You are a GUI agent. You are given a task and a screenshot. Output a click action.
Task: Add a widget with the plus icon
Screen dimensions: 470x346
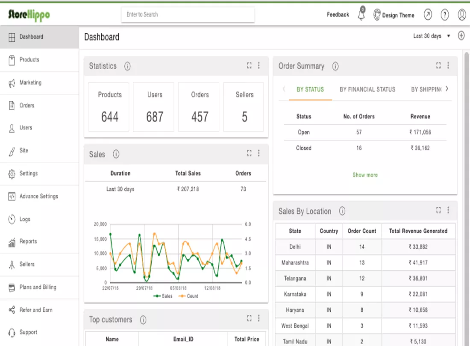coord(461,35)
